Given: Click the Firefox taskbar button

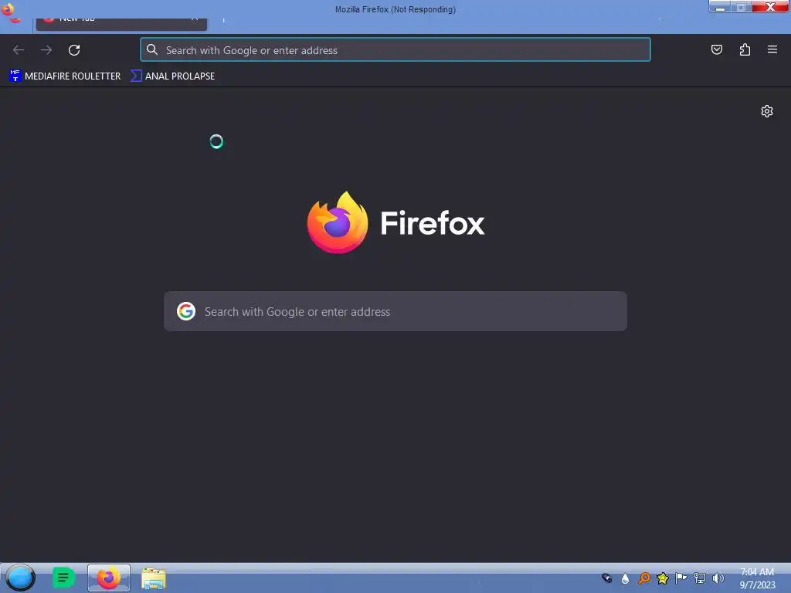Looking at the screenshot, I should coord(109,578).
